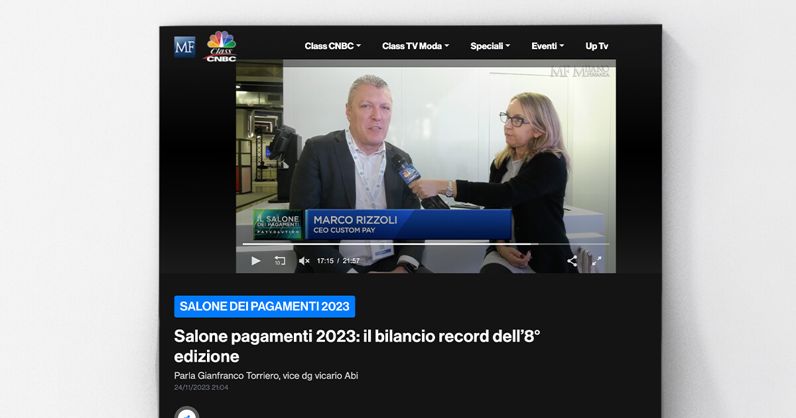Play the video
The width and height of the screenshot is (796, 418).
256,261
